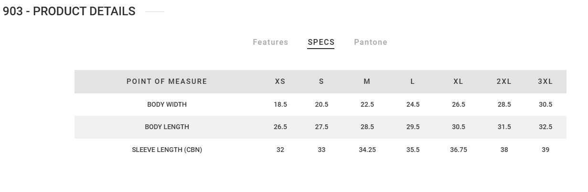588x192 pixels.
Task: Select the XL size column header
Action: [459, 81]
